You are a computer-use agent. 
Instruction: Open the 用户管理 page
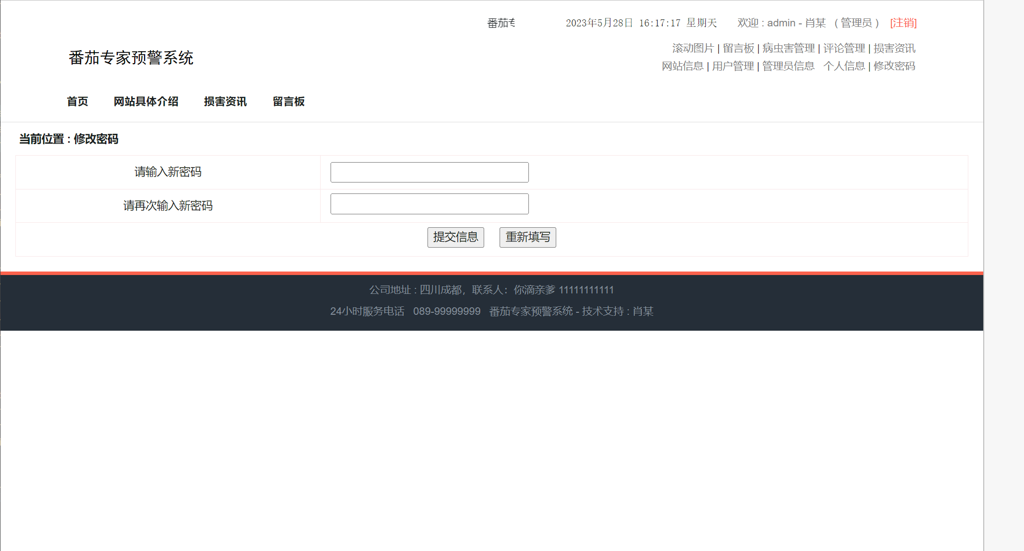point(732,66)
